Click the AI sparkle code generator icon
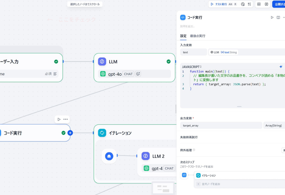Screen dimensions: 285x195 (281, 67)
